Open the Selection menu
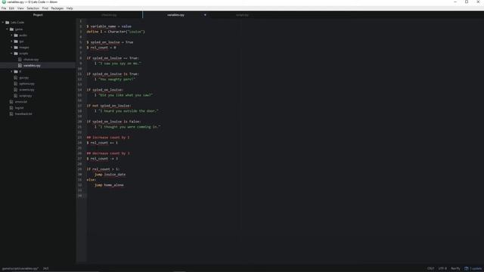484x272 pixels. pos(33,8)
